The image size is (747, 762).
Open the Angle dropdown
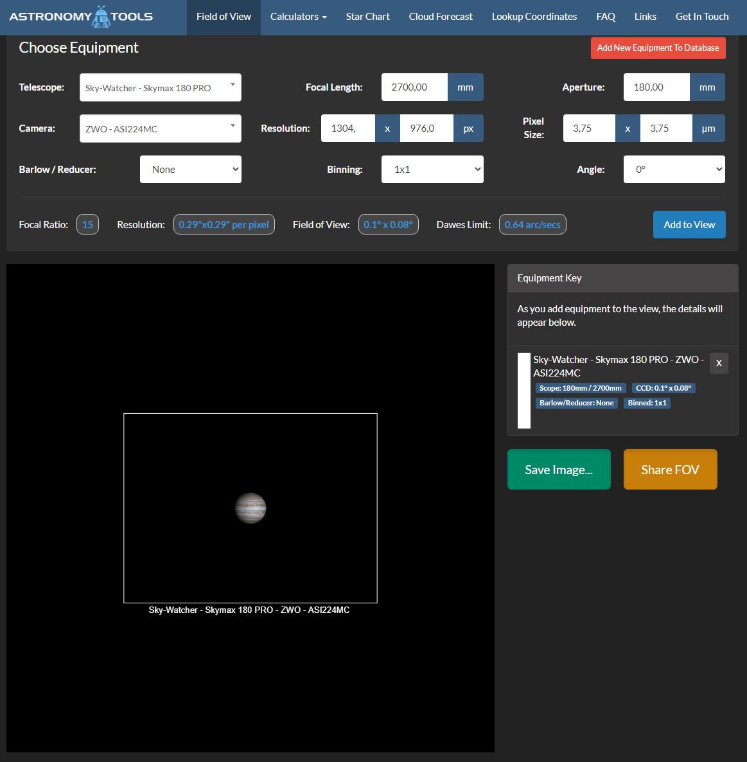pos(674,169)
